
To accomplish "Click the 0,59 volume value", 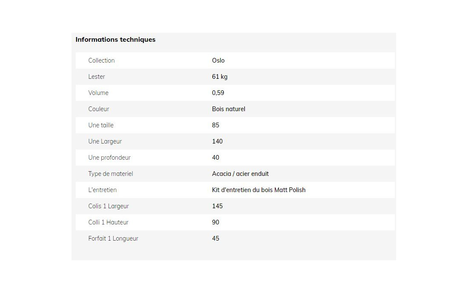I will point(218,93).
